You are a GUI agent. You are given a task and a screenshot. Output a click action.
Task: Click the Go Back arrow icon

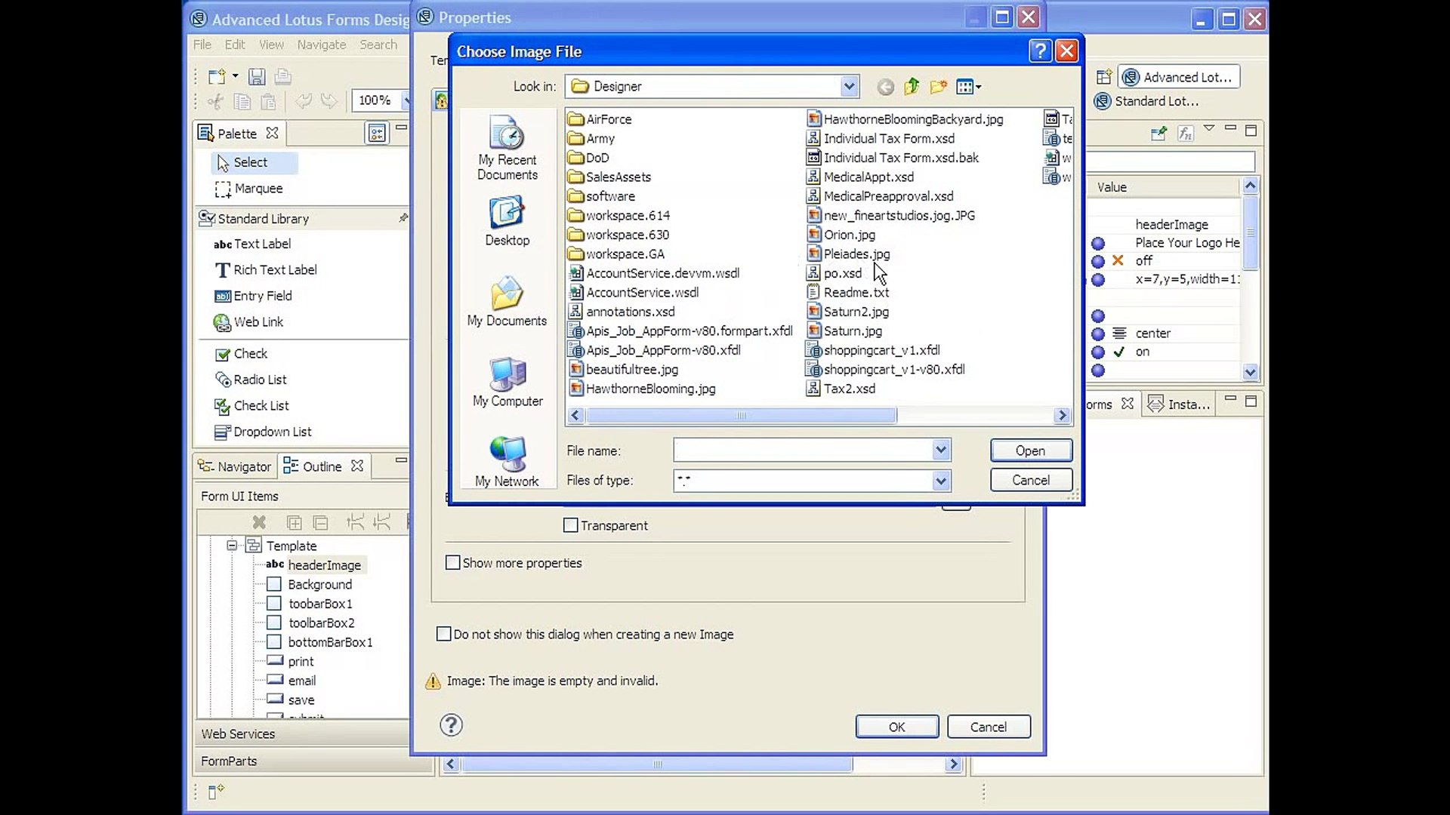click(x=885, y=87)
